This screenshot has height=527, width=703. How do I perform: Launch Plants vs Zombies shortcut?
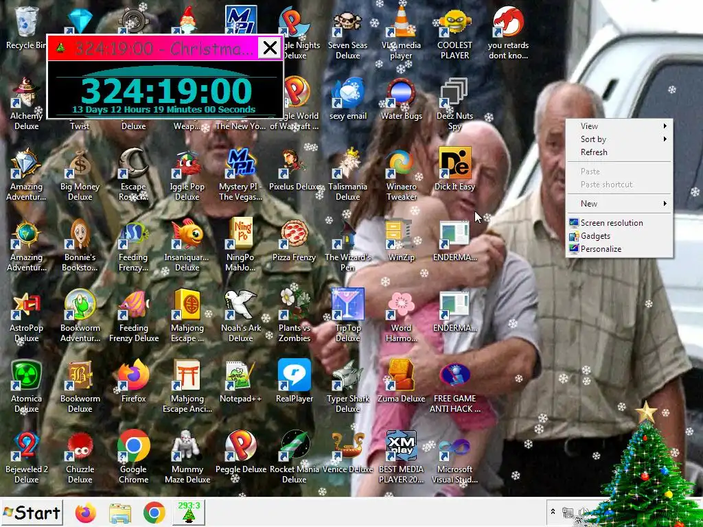[294, 314]
